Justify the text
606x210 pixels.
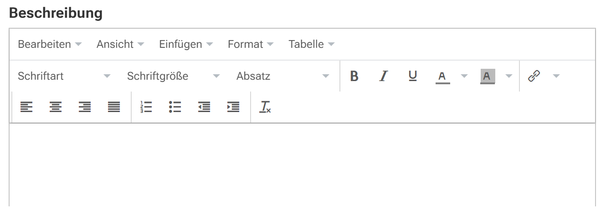[114, 107]
